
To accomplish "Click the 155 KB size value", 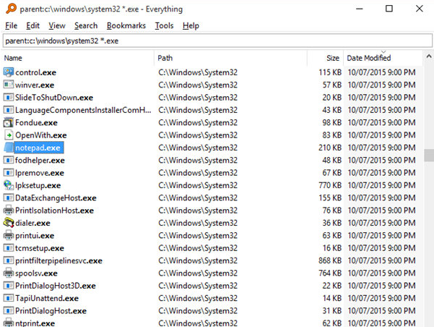I will tap(330, 198).
